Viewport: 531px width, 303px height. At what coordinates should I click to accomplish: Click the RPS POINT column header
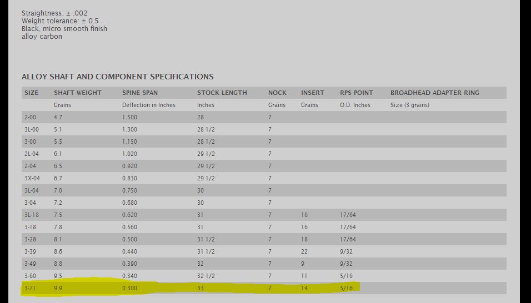pyautogui.click(x=356, y=93)
